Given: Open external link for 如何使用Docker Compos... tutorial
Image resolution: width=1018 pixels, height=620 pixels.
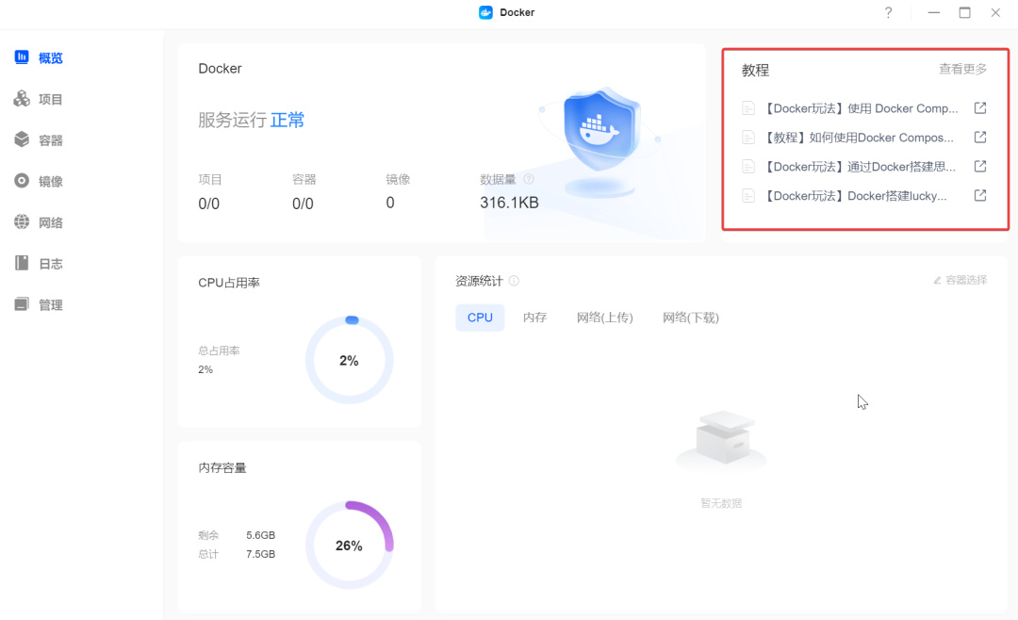Looking at the screenshot, I should coord(980,137).
